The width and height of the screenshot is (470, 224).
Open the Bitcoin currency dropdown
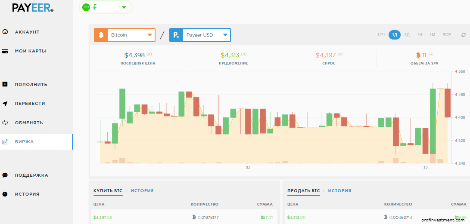click(125, 35)
